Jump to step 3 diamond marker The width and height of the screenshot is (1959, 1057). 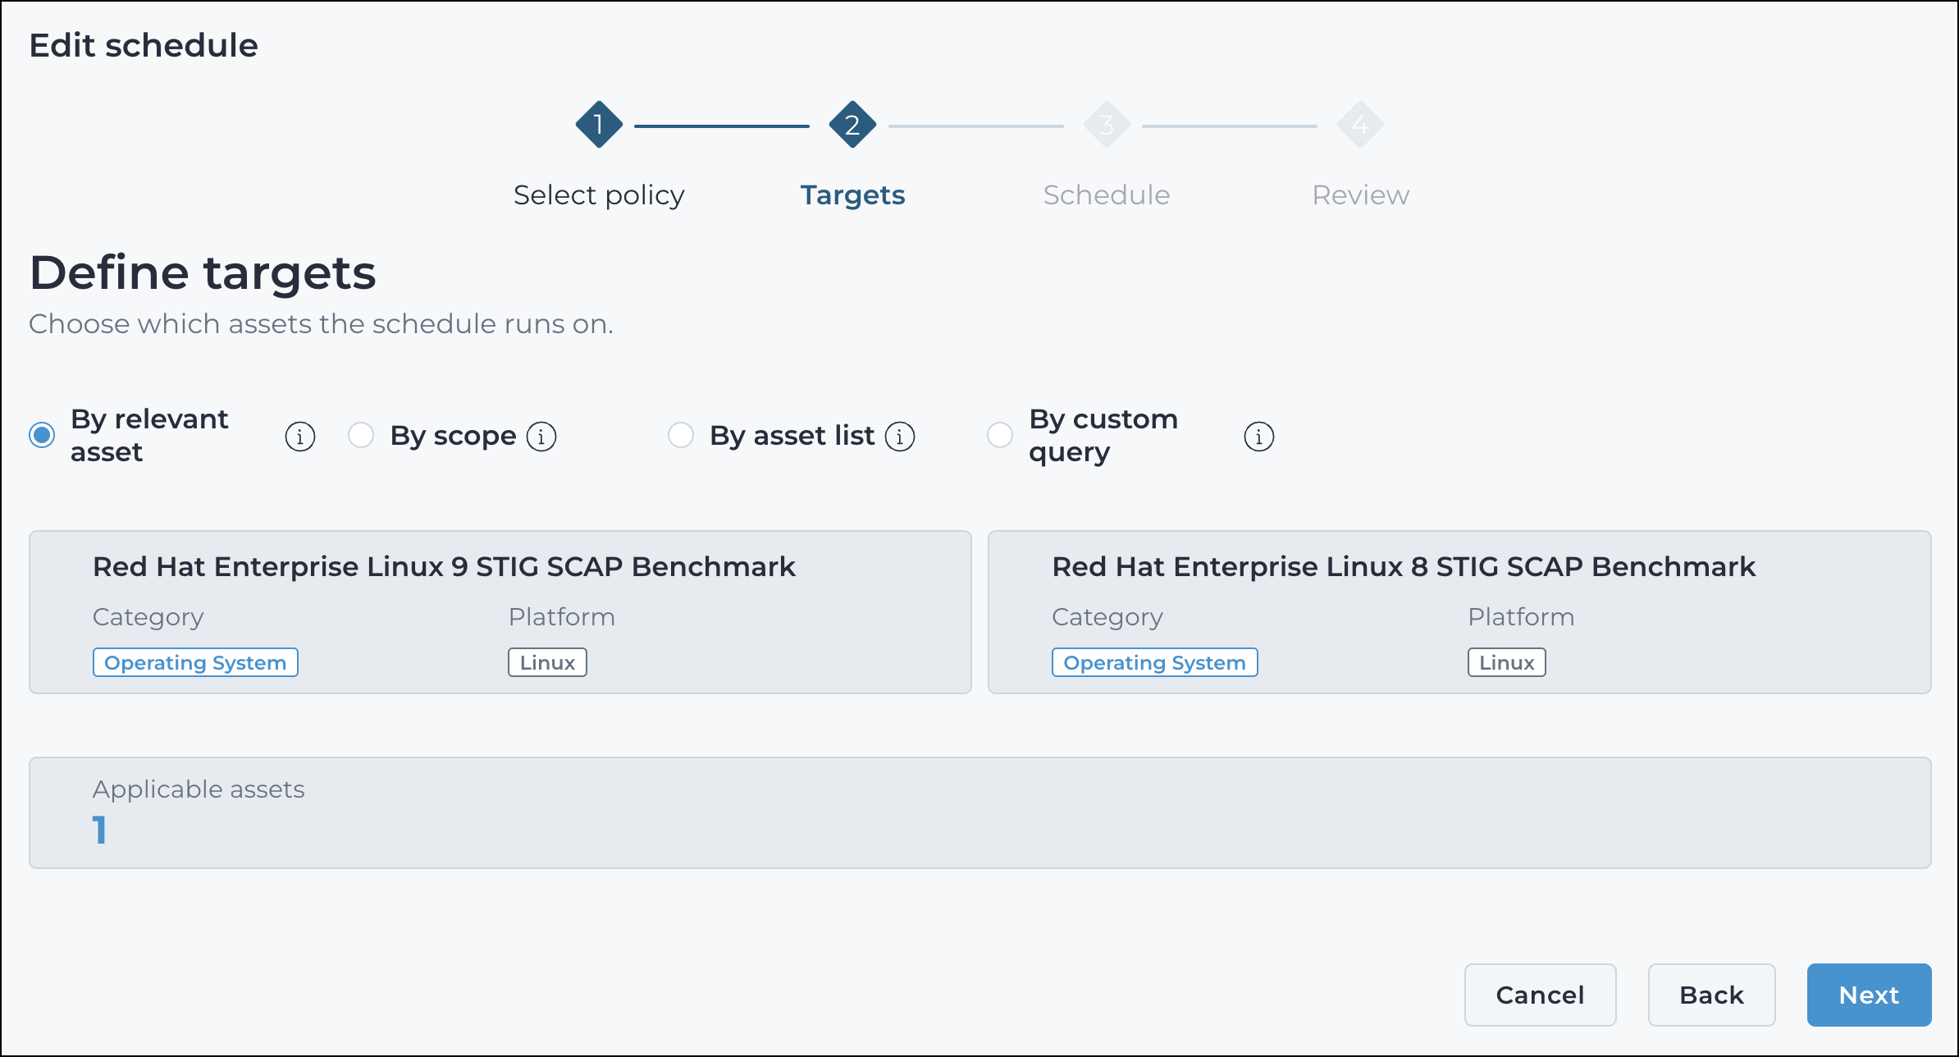(1107, 125)
